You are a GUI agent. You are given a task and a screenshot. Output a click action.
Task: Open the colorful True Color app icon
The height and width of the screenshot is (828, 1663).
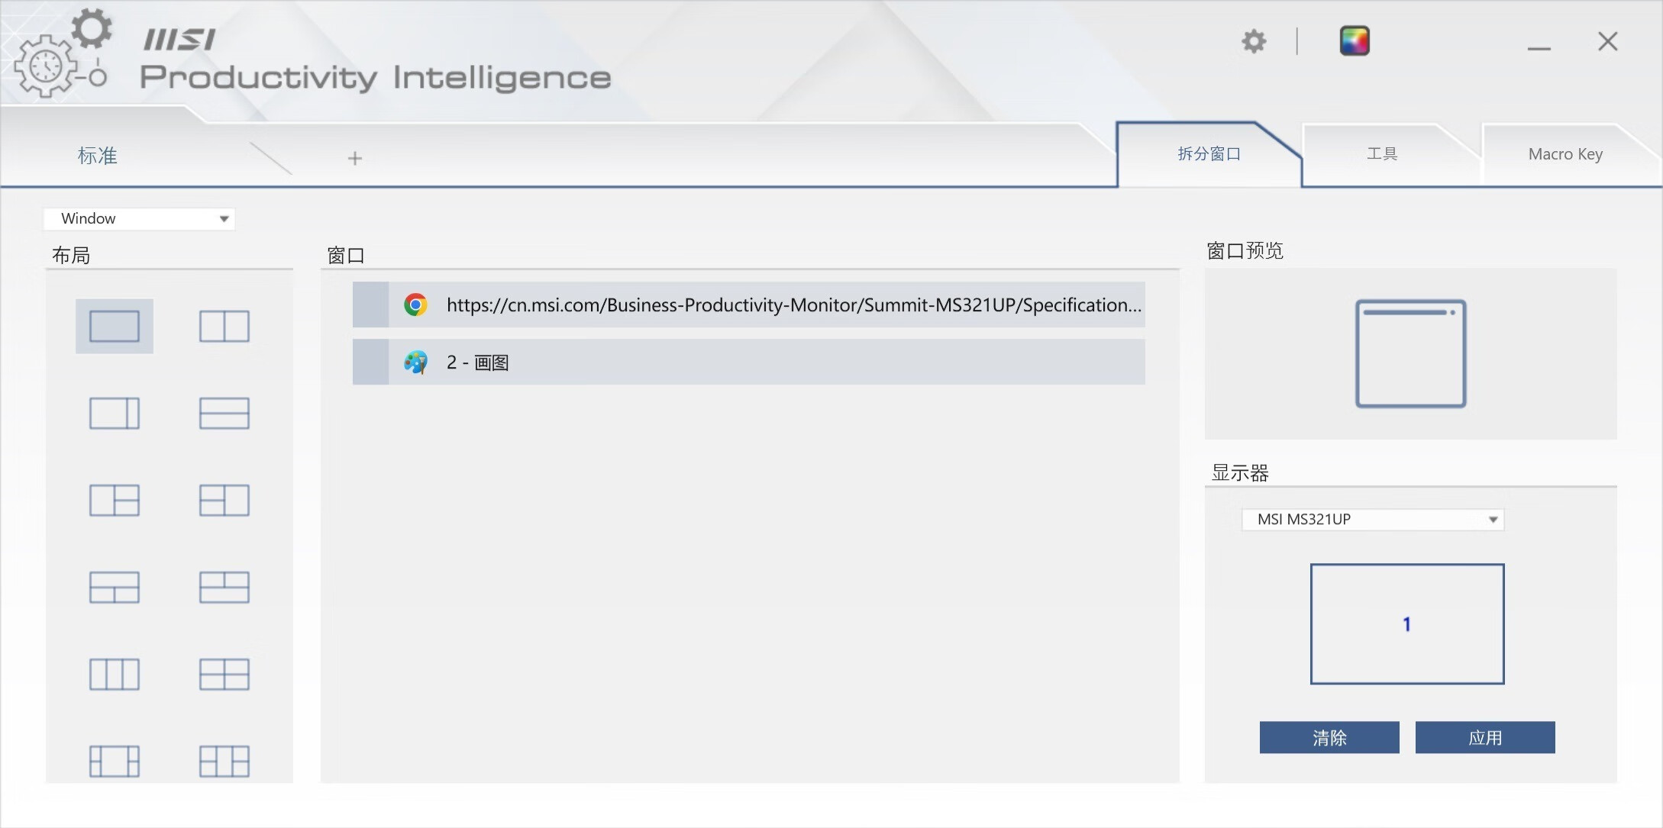(x=1355, y=40)
